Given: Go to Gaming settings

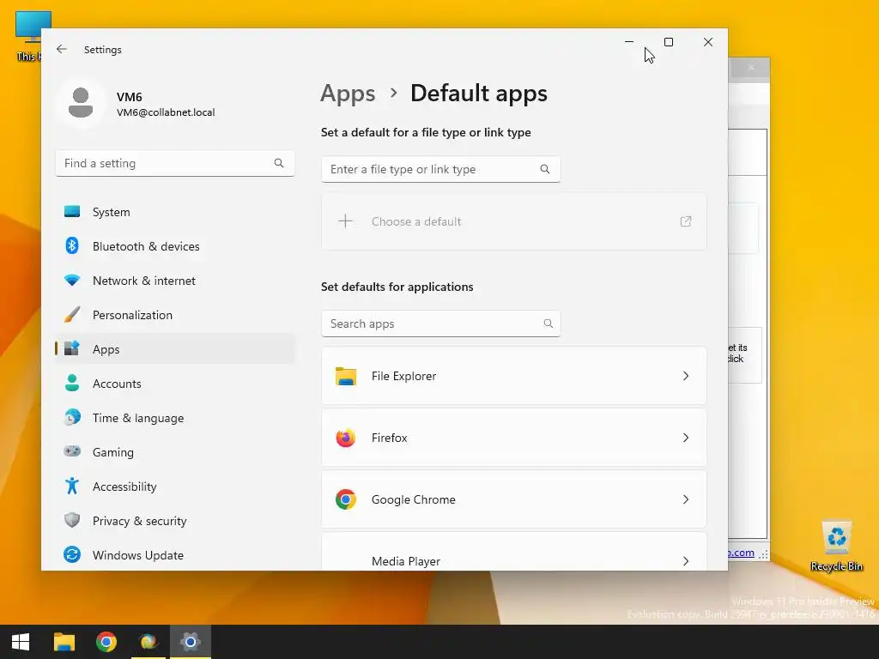Looking at the screenshot, I should point(175,451).
